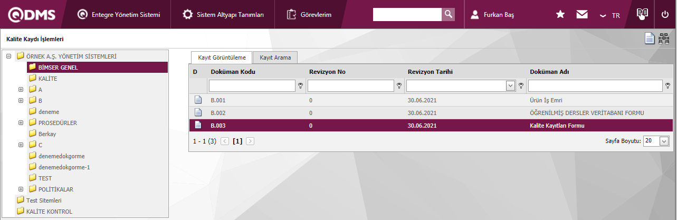
Task: Expand the PROSEDÜRLER folder node
Action: point(21,122)
